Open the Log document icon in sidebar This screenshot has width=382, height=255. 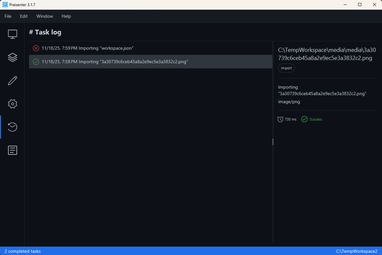tap(13, 150)
